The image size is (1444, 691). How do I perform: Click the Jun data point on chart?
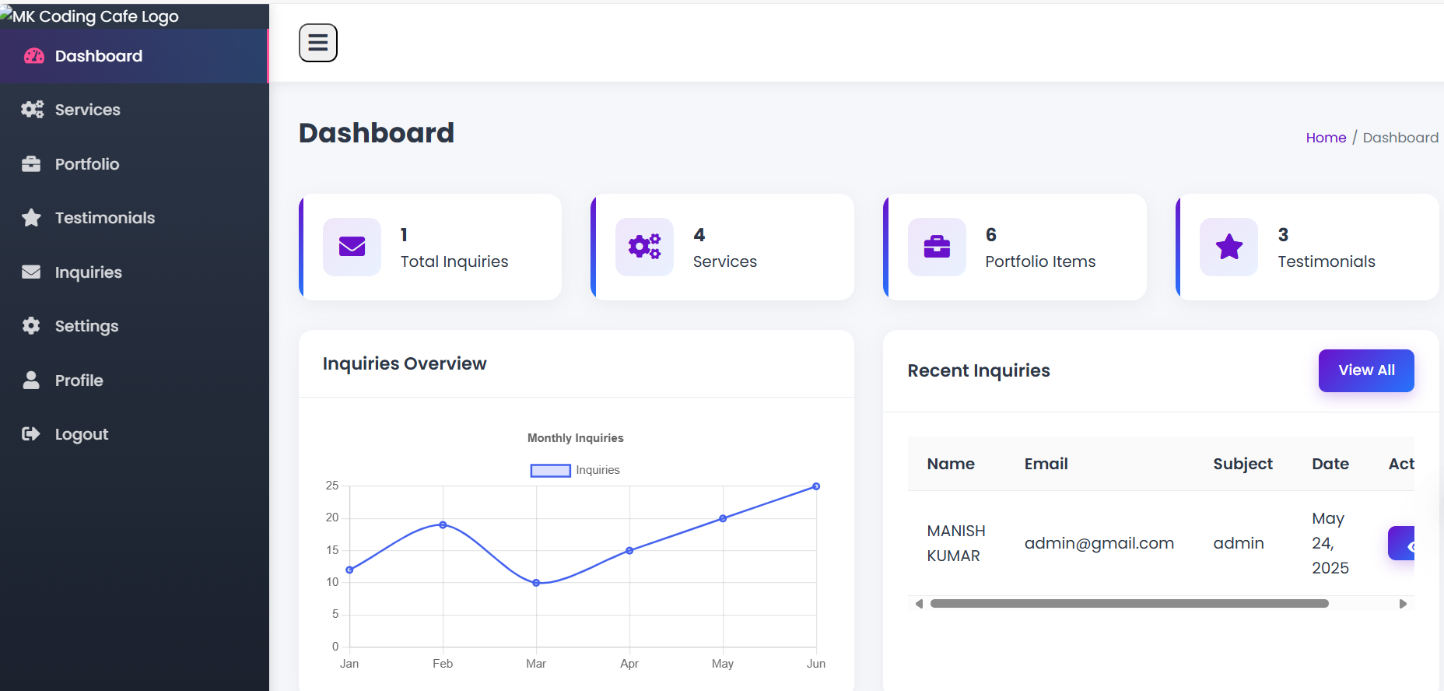pyautogui.click(x=816, y=486)
